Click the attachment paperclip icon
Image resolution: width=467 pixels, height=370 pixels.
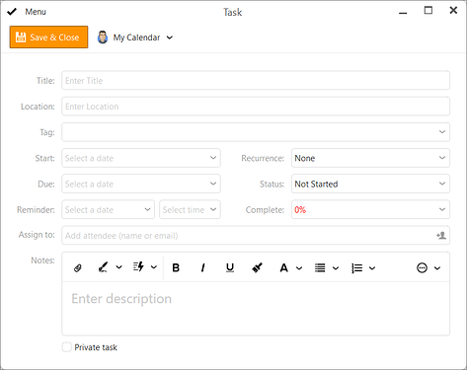point(78,268)
